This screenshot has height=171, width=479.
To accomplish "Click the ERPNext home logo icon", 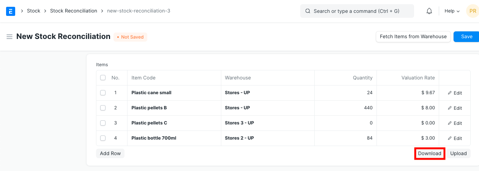I will (x=11, y=11).
